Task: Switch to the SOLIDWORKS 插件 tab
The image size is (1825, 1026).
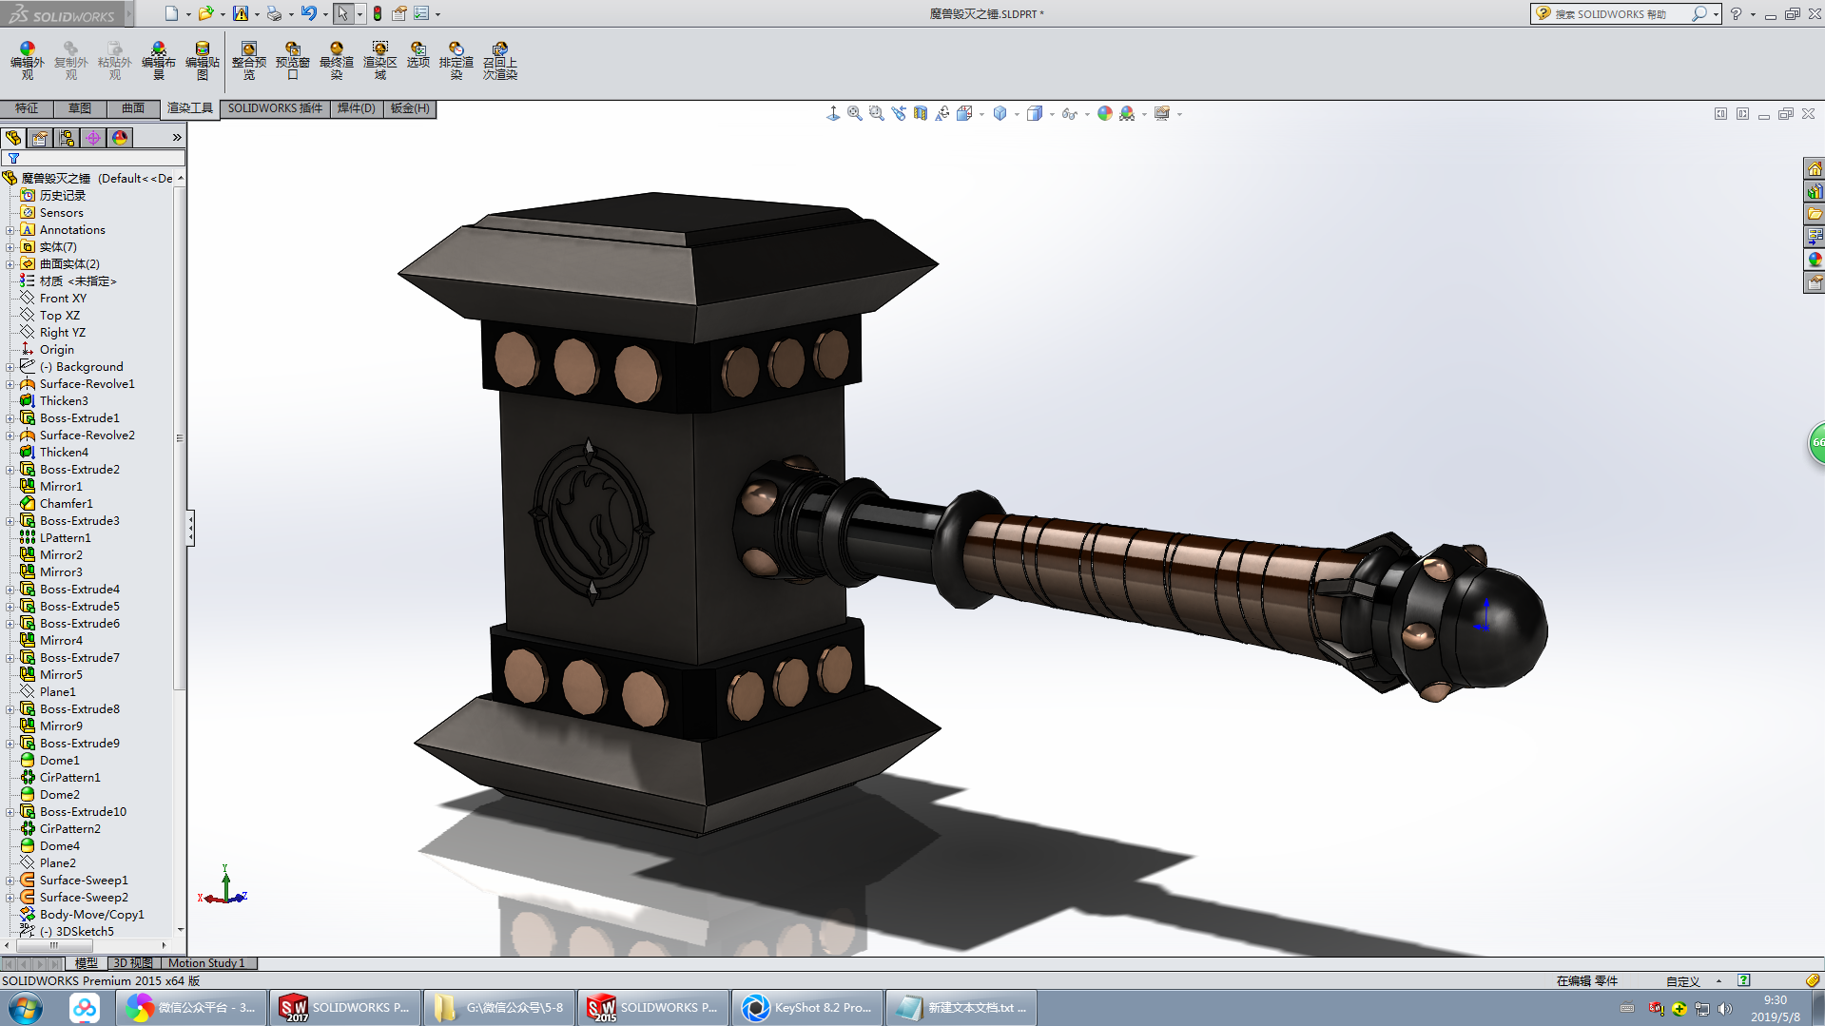Action: coord(275,108)
